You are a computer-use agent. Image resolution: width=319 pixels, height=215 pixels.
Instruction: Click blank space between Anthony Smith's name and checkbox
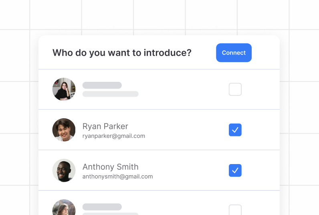[x=188, y=170]
